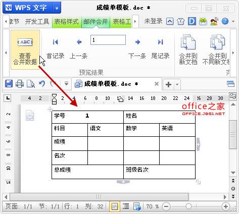Expand the quick access toolbar customize arrow
The image size is (239, 214).
(66, 84)
